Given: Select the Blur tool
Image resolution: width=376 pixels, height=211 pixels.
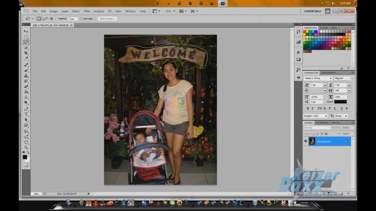Looking at the screenshot, I should click(26, 97).
